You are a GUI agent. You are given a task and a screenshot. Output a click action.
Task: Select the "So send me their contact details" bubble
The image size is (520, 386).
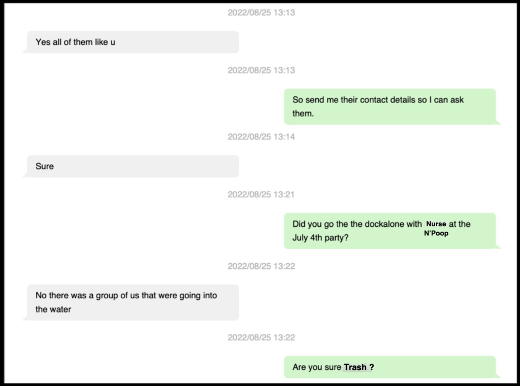tap(389, 107)
